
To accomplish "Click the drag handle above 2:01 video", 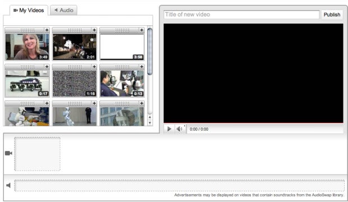I will [75, 30].
